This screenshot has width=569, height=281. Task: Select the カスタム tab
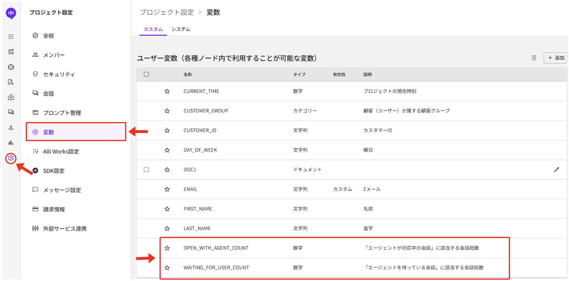pyautogui.click(x=153, y=29)
